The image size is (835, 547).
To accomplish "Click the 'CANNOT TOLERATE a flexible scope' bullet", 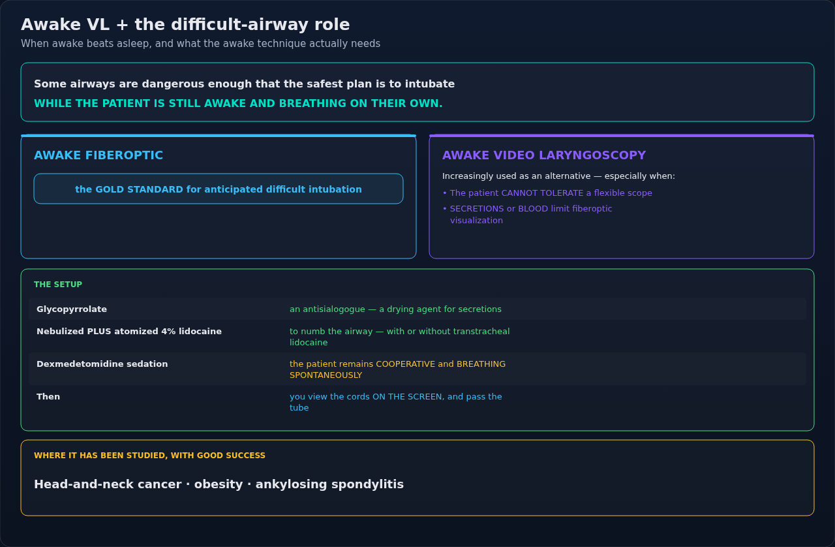I will pyautogui.click(x=547, y=193).
